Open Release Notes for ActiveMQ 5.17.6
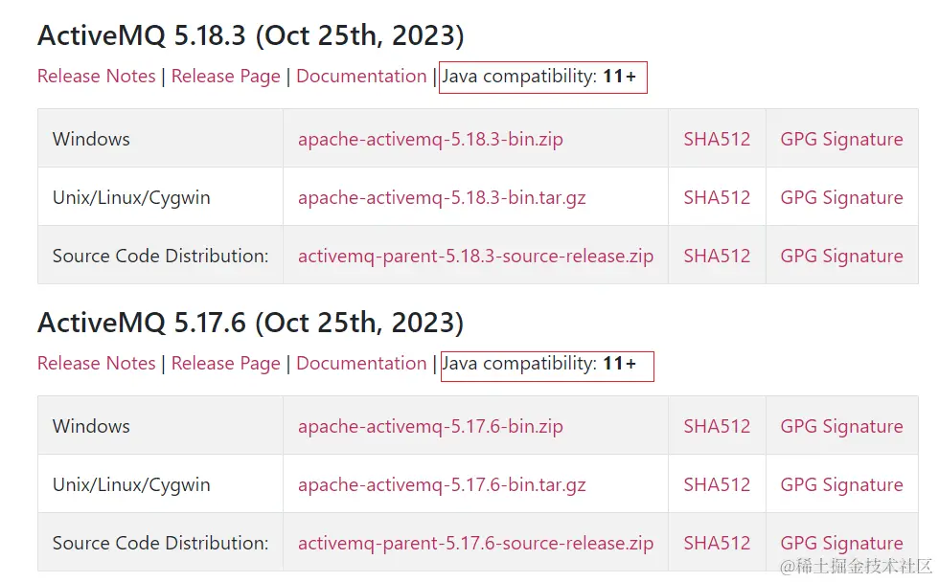 [96, 364]
